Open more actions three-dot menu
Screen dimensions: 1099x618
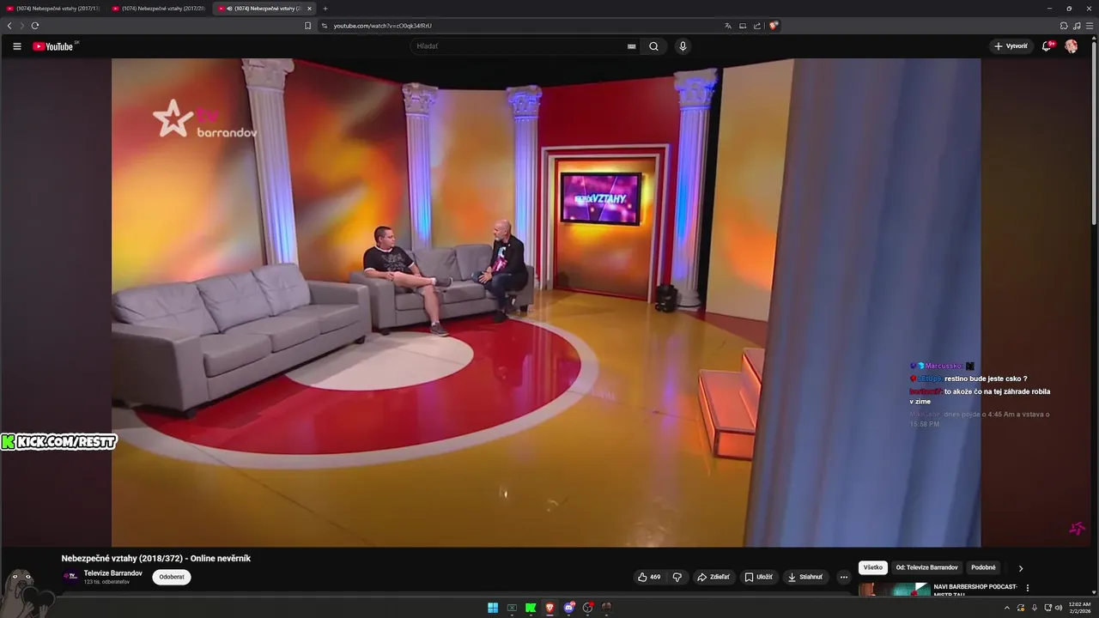pos(843,577)
